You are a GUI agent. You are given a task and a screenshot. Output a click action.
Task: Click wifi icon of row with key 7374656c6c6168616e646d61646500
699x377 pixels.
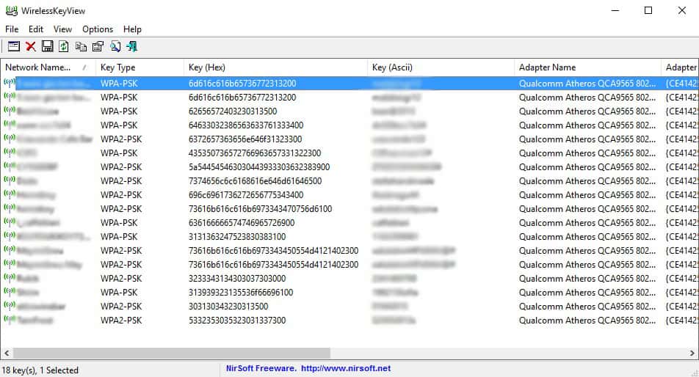(10, 180)
